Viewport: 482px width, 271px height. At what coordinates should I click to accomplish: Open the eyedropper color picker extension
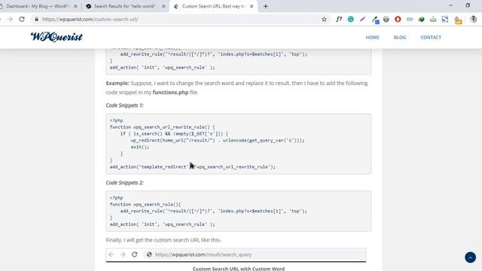[375, 20]
